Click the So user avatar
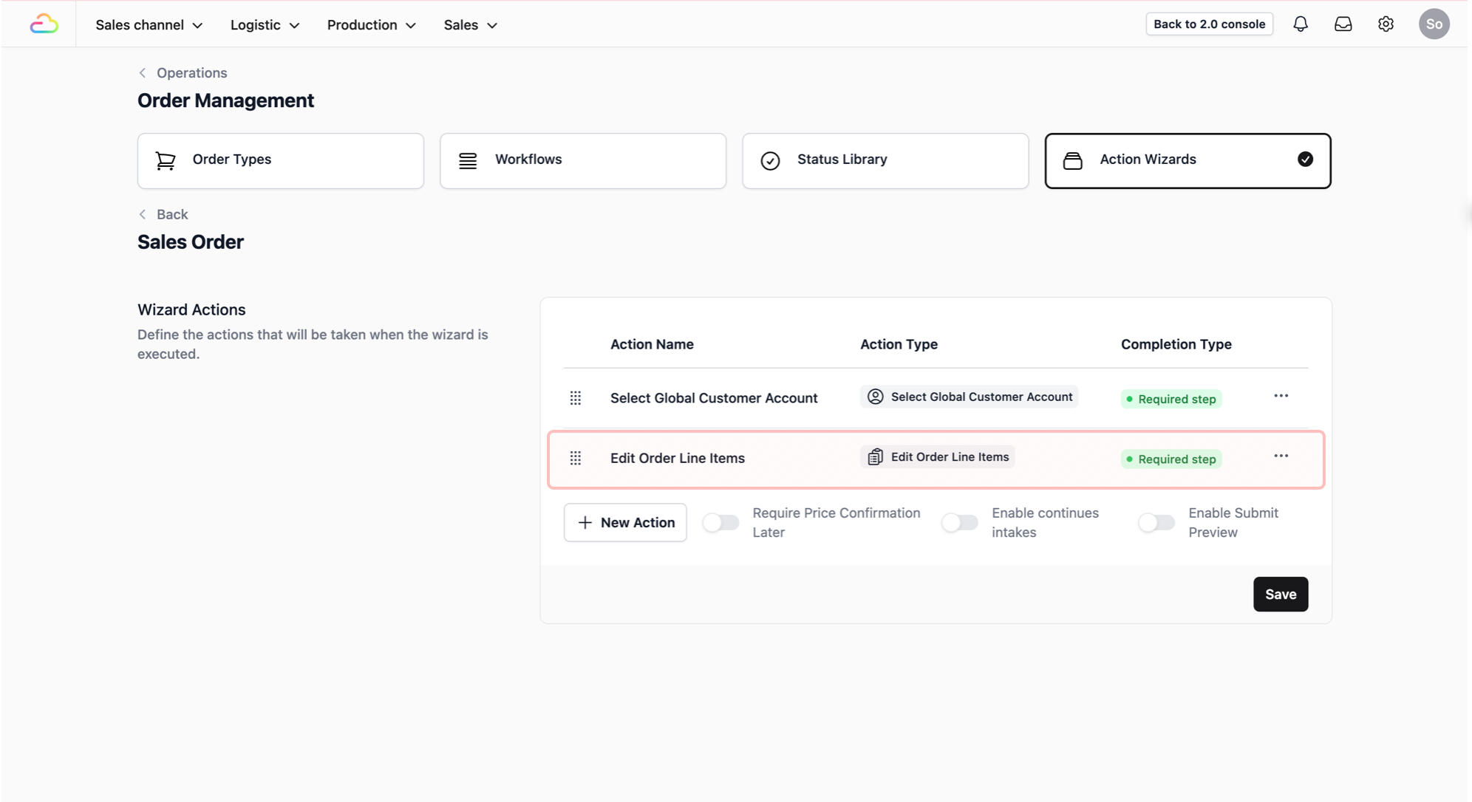 1434,24
